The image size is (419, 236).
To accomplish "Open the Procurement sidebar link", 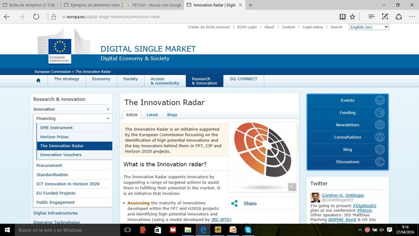I will 49,165.
